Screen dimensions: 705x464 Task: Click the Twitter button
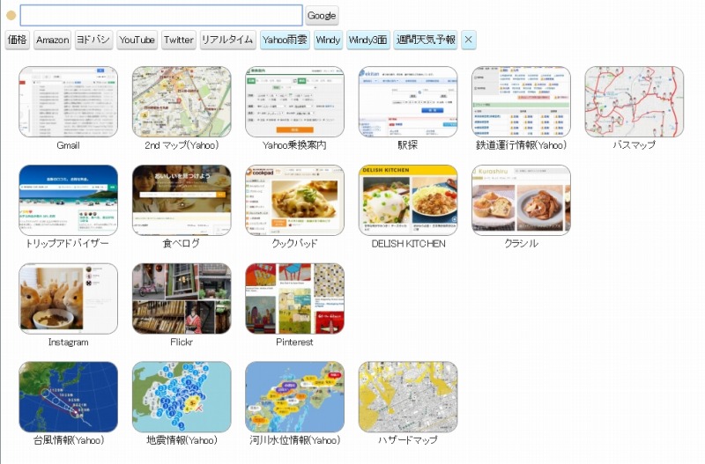coord(179,40)
